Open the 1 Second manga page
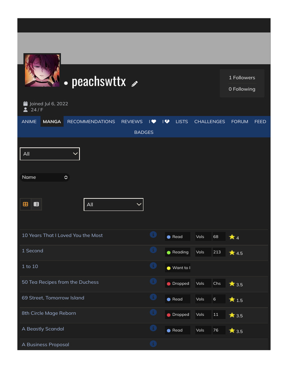The height and width of the screenshot is (384, 288). coord(32,251)
